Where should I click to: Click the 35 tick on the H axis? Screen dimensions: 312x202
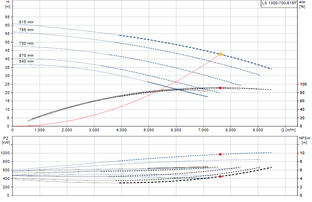[x=7, y=67]
